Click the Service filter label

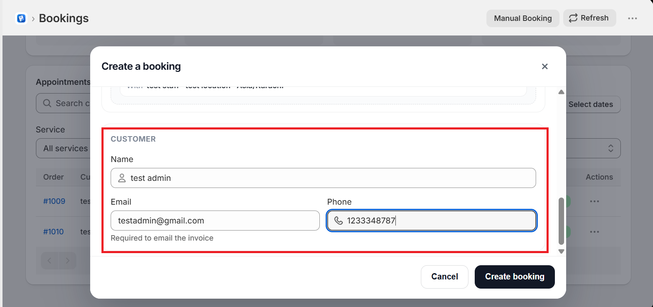[51, 129]
